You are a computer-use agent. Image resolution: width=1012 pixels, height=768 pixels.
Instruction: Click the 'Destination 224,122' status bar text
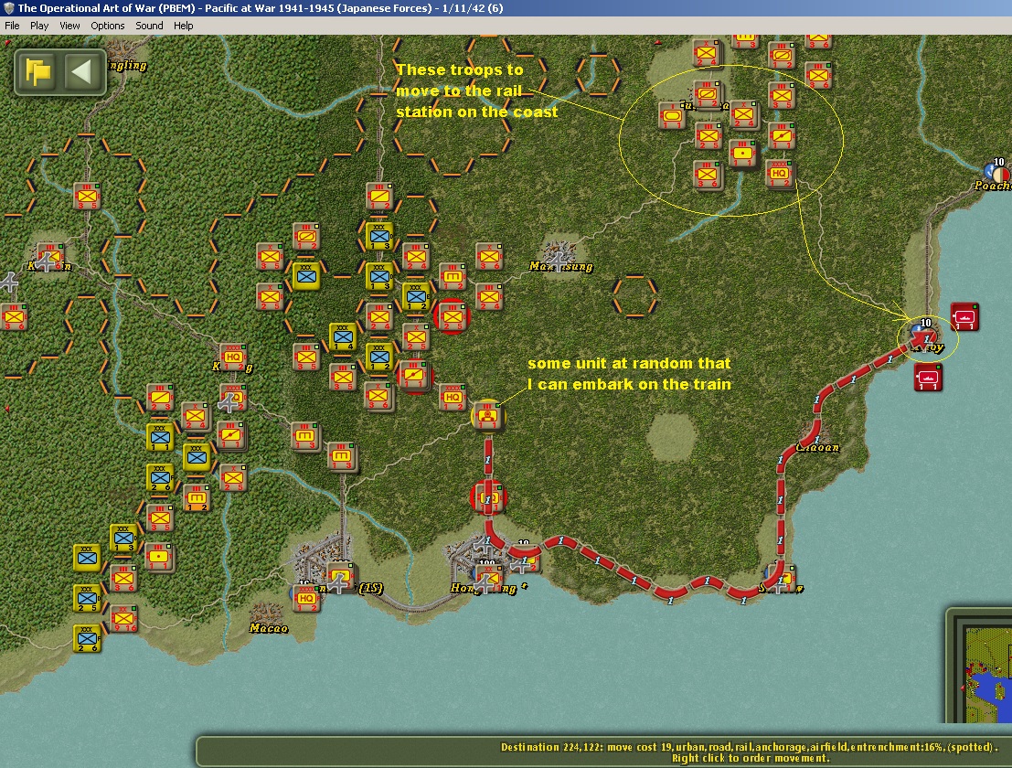748,747
